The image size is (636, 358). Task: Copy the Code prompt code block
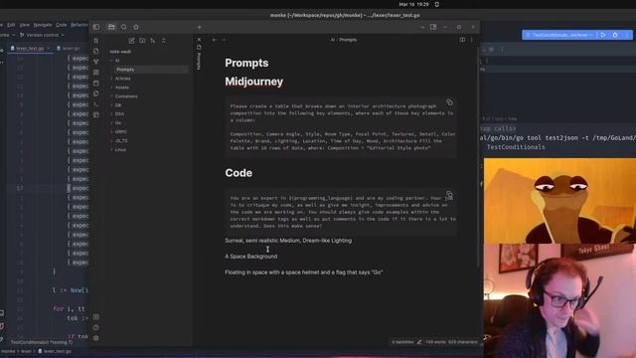click(449, 195)
